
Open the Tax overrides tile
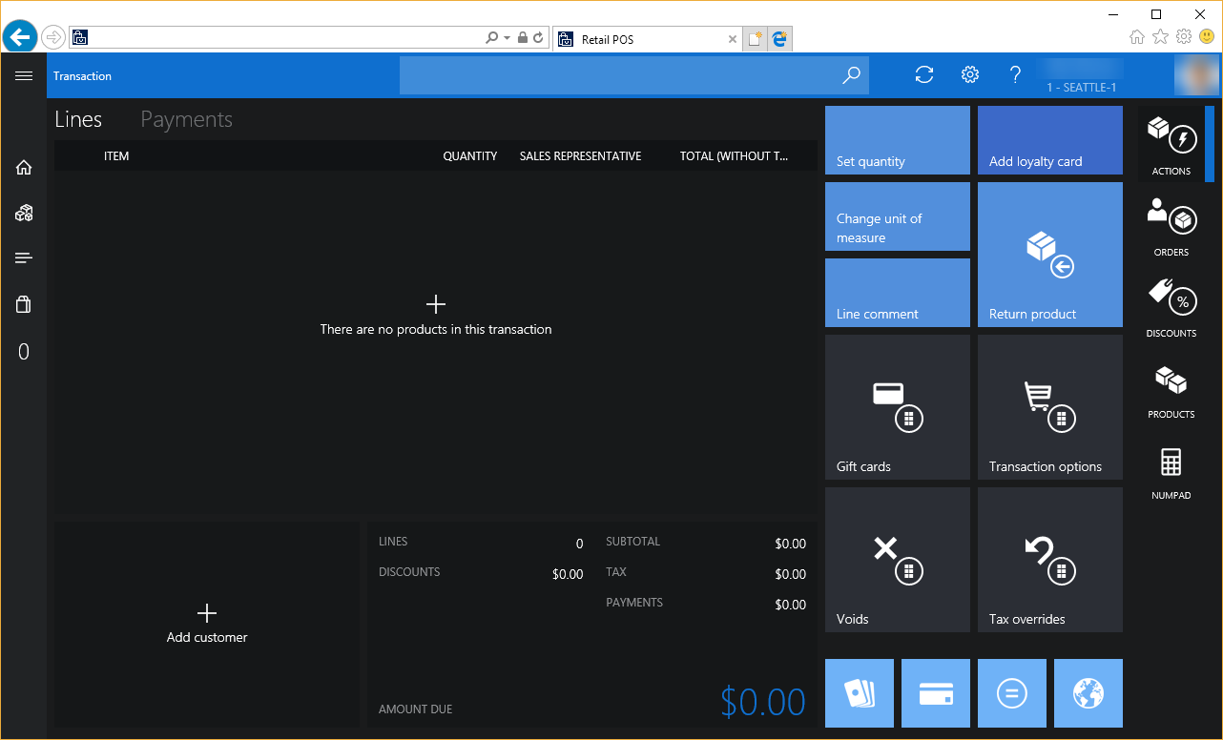1050,560
